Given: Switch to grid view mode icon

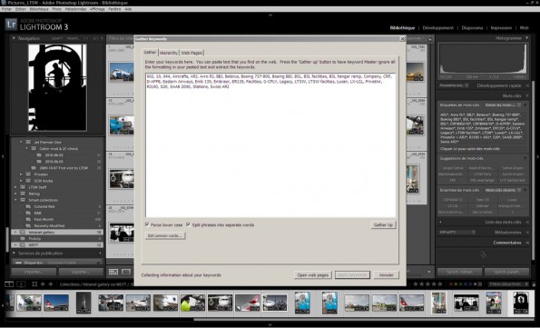Looking at the screenshot, I should (113, 272).
